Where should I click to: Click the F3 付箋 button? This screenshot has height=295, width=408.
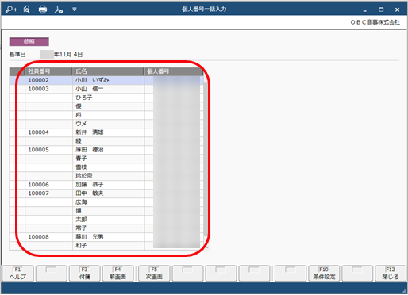pyautogui.click(x=85, y=274)
